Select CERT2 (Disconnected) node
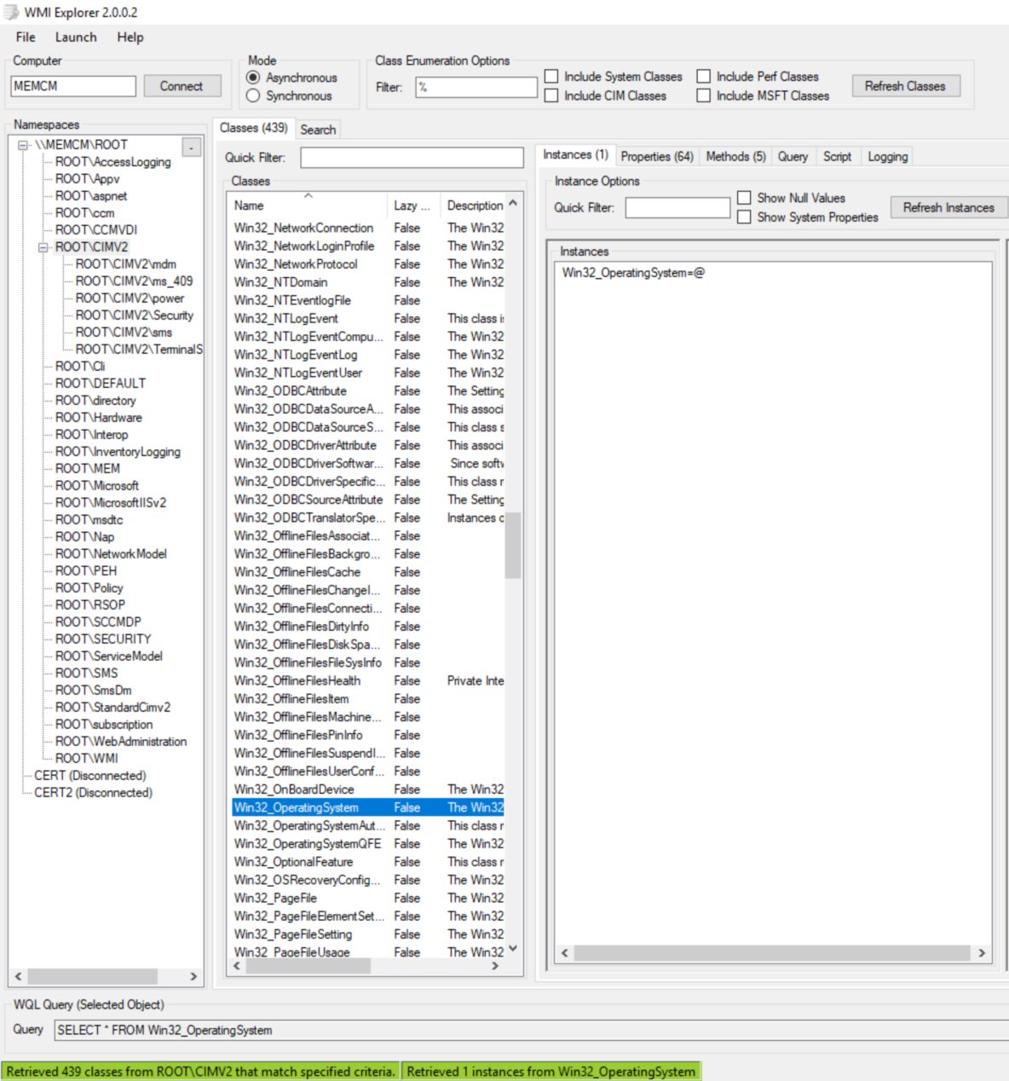 coord(93,793)
